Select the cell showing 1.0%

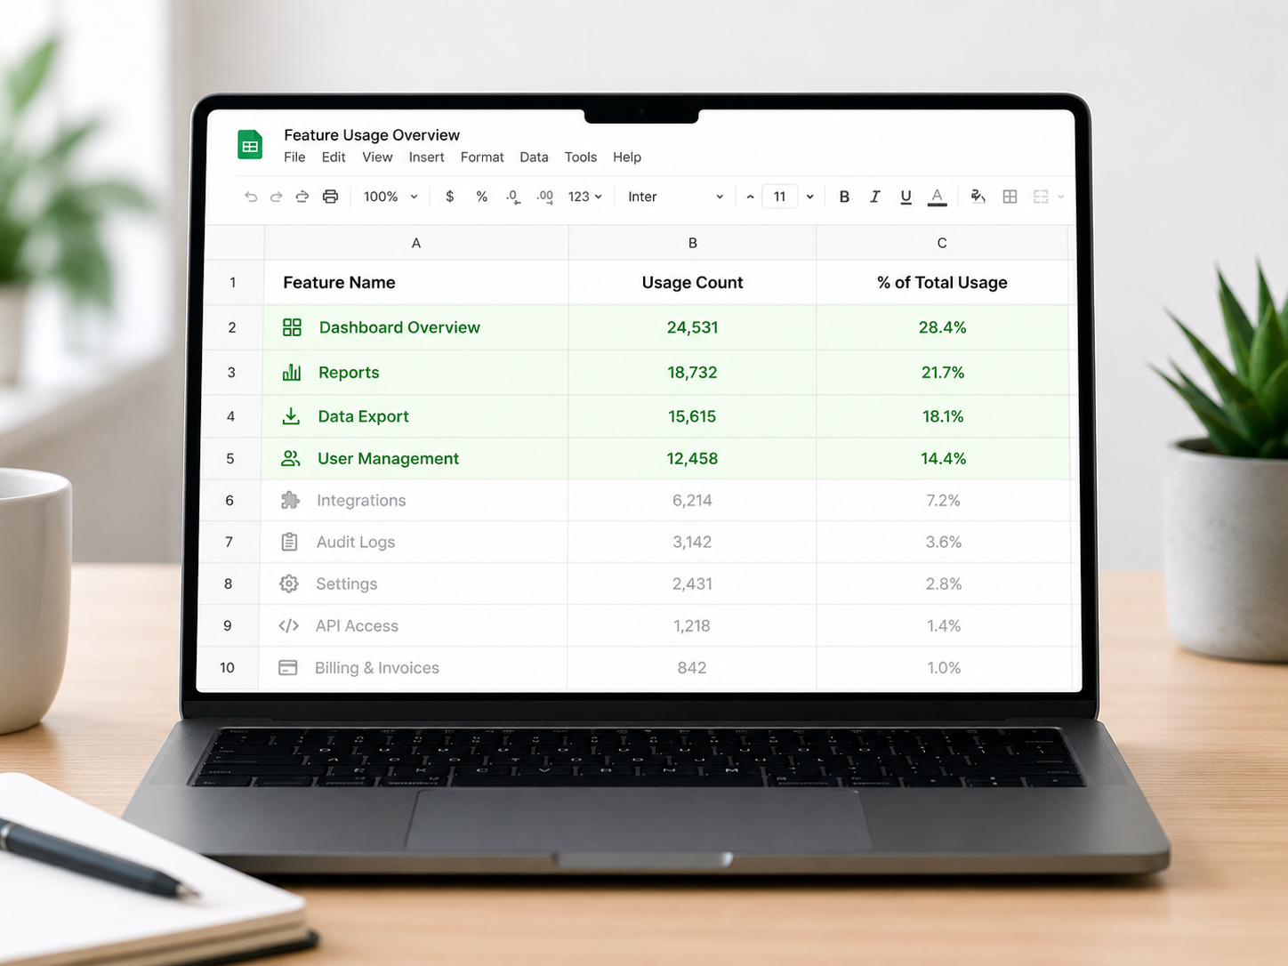[944, 668]
